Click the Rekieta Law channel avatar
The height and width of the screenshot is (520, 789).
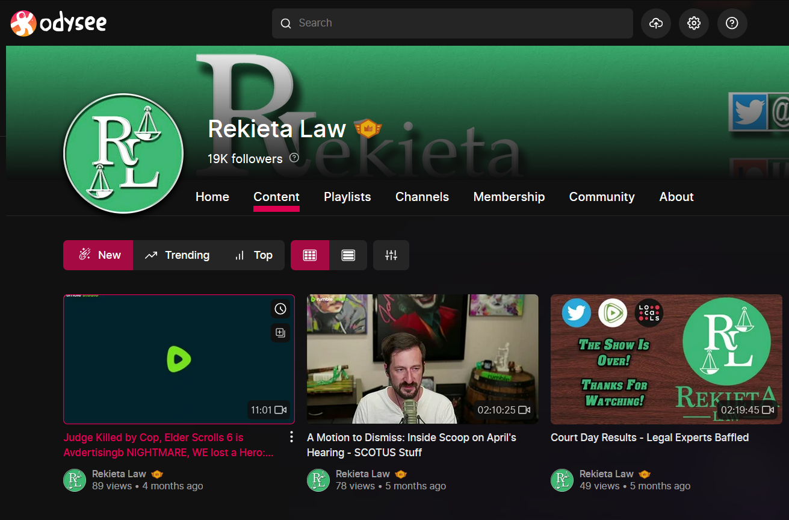click(123, 153)
